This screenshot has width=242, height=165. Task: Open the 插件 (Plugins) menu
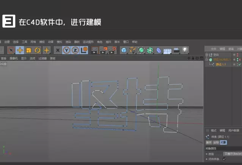point(108,42)
